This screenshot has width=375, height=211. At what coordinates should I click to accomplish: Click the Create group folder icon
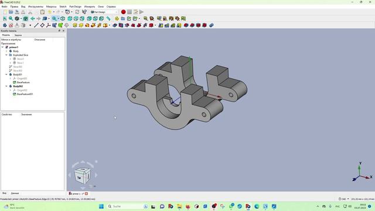(x=123, y=18)
